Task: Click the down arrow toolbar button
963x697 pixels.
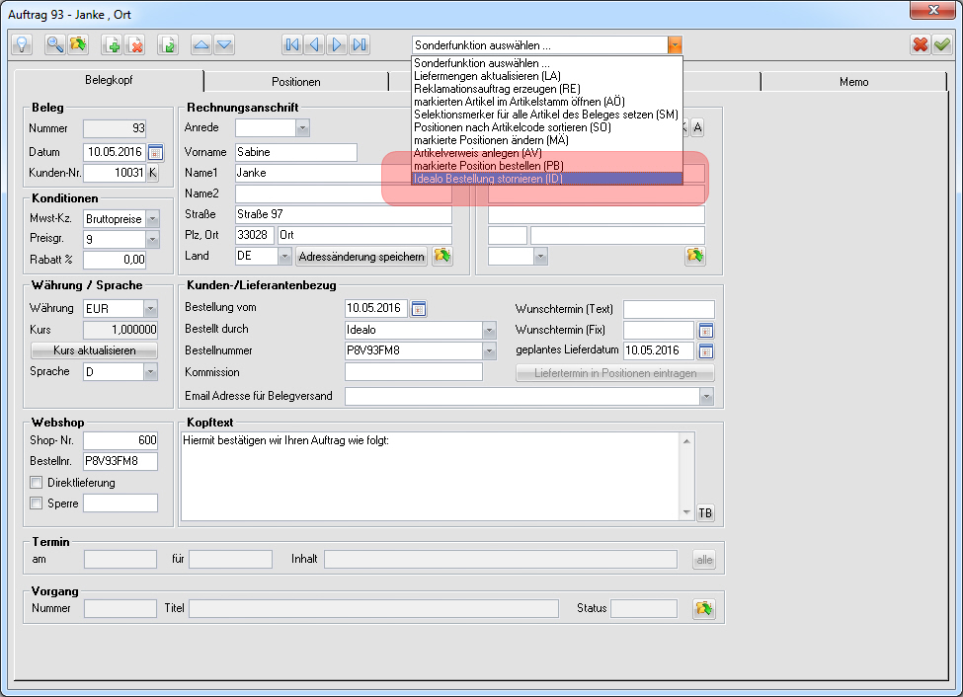Action: (x=224, y=44)
